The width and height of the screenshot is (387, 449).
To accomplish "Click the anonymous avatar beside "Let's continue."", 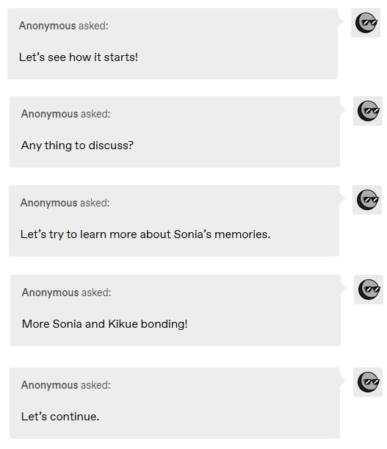I will [367, 381].
